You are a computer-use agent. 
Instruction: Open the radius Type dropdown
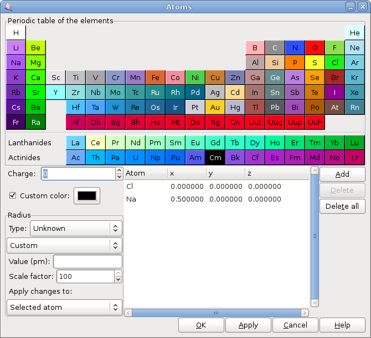76,228
